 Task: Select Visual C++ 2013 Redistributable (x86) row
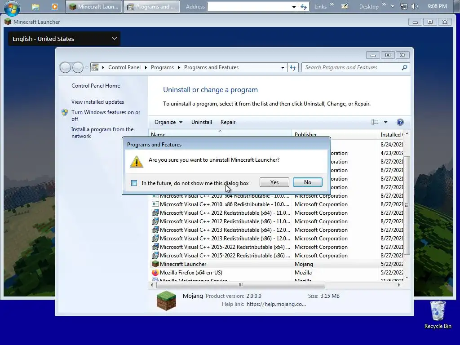pyautogui.click(x=276, y=238)
